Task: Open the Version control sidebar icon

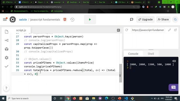Action: pos(6,40)
